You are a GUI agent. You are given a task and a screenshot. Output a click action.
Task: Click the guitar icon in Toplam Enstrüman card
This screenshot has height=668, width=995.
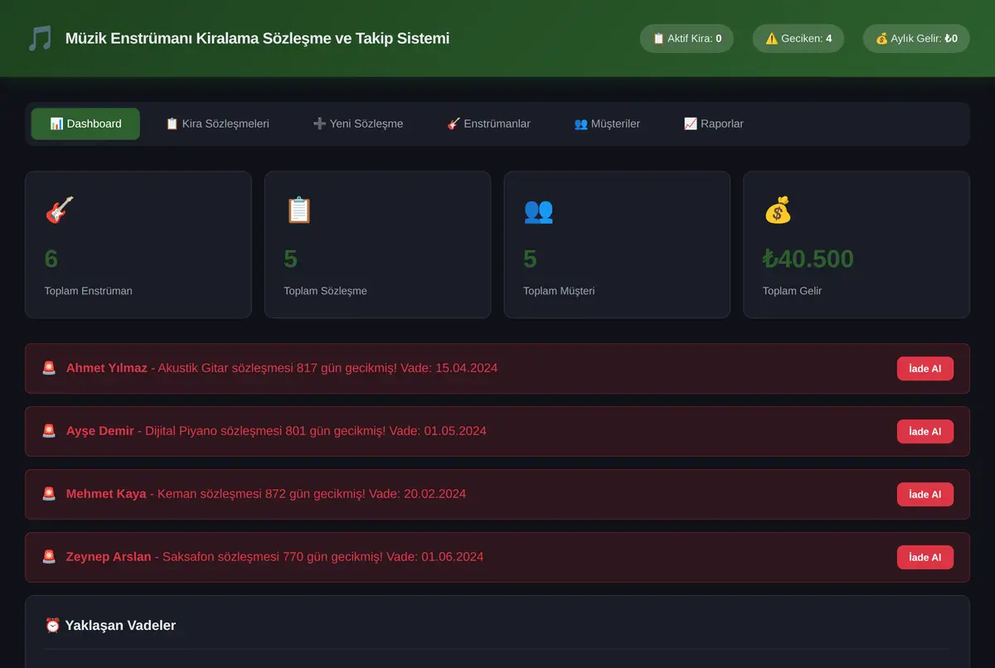coord(59,210)
